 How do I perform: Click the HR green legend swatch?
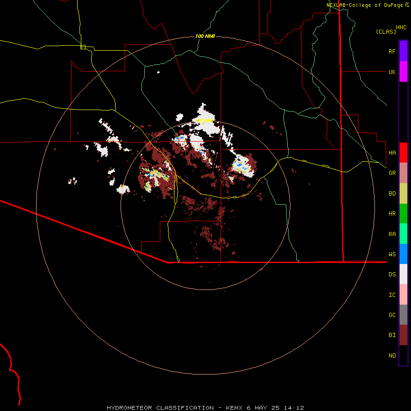pyautogui.click(x=403, y=214)
